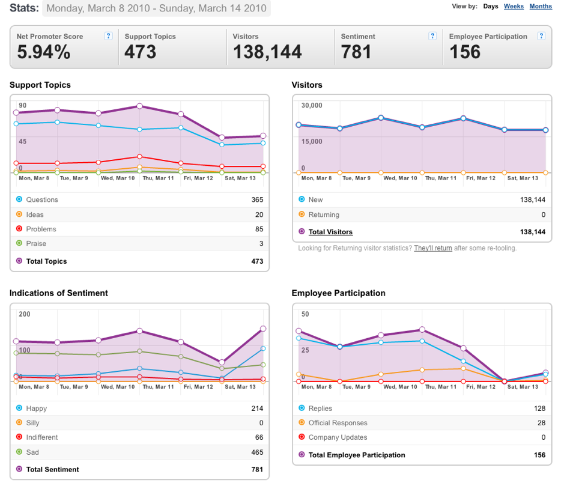Image resolution: width=564 pixels, height=483 pixels.
Task: Follow the They'll return link
Action: [433, 248]
